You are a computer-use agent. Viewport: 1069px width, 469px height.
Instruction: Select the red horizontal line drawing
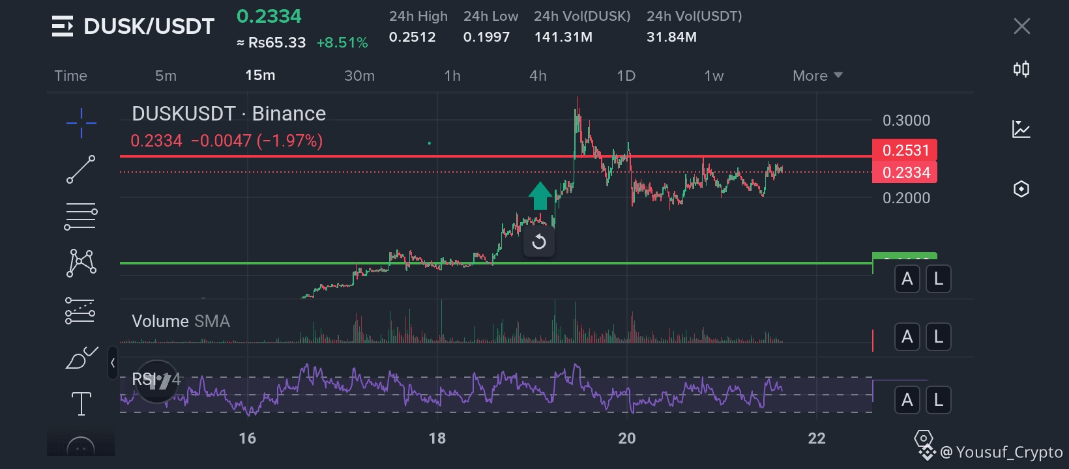click(x=495, y=156)
